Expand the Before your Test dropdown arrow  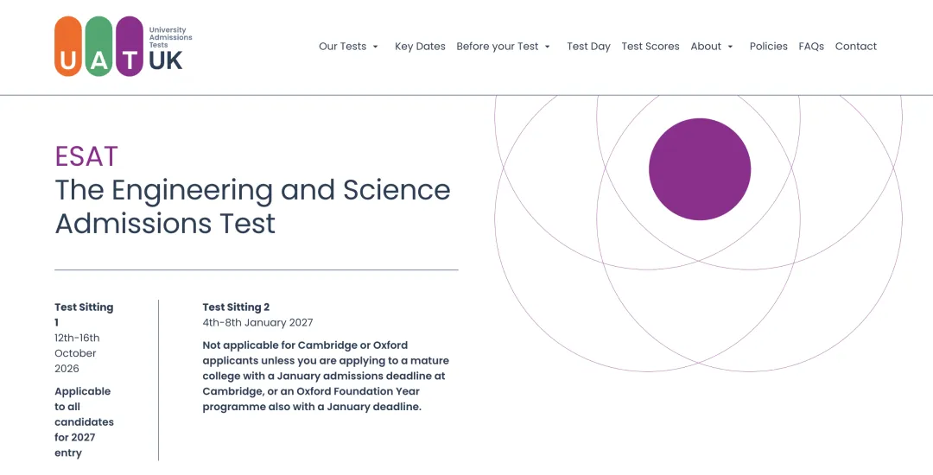[548, 47]
